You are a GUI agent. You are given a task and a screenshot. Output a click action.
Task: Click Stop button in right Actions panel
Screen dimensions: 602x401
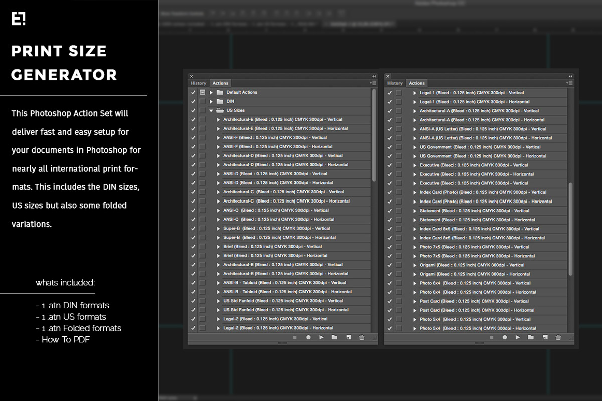(x=492, y=337)
